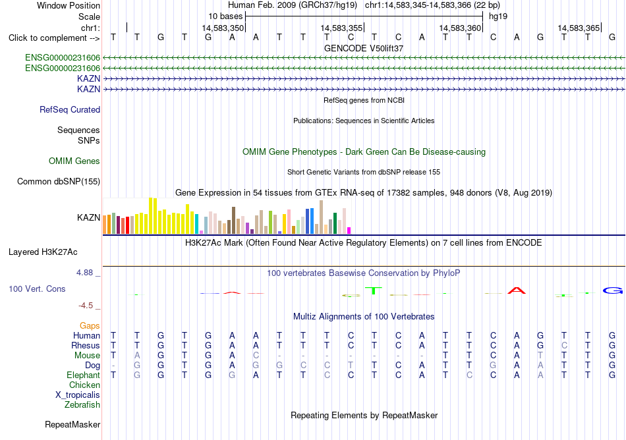This screenshot has height=440, width=626.
Task: Click the cyan bar in GTEx chart
Action: 196,224
